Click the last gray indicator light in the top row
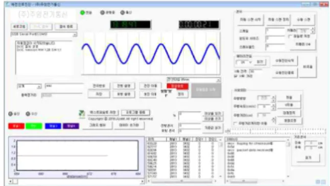The image size is (330, 186). click(x=123, y=13)
